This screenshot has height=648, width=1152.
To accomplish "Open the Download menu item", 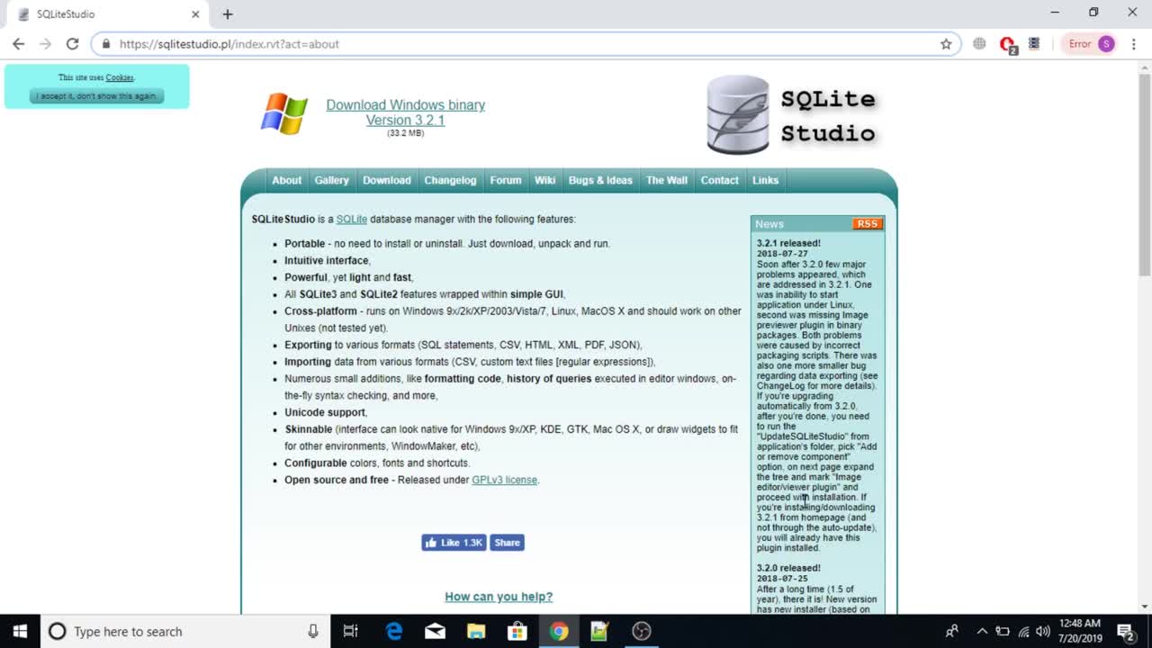I will pos(387,180).
